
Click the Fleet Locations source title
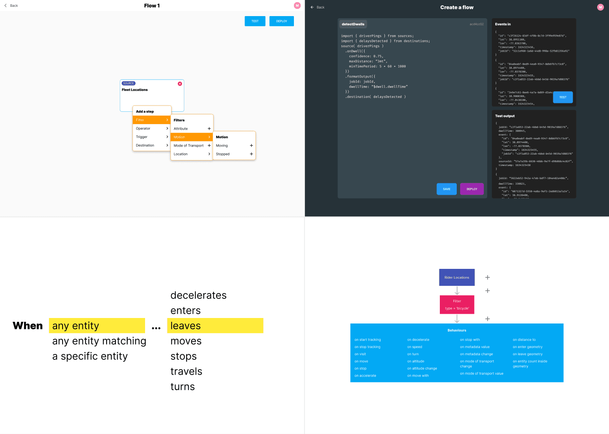135,90
